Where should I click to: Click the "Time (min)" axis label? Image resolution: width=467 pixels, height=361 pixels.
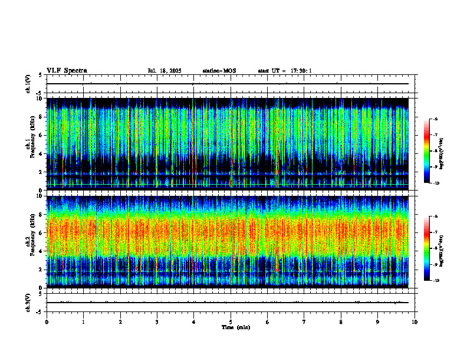click(236, 327)
